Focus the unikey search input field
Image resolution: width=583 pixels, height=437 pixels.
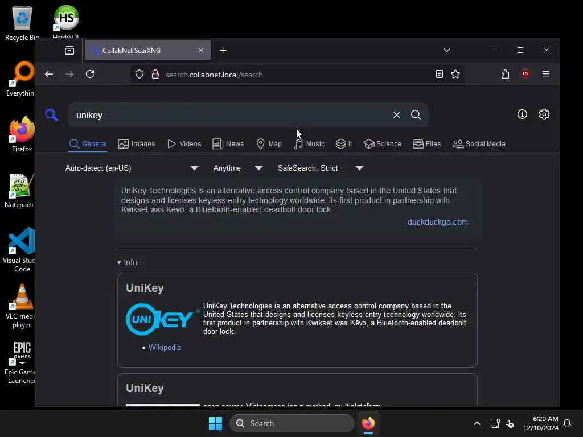click(231, 115)
